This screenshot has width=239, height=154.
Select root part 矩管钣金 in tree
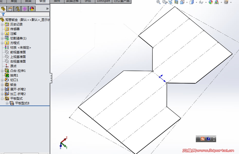12,20
